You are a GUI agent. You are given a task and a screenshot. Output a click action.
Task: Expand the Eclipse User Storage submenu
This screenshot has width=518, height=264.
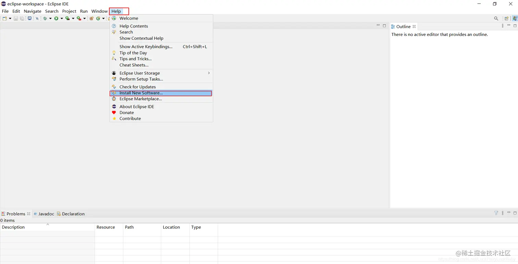point(161,73)
